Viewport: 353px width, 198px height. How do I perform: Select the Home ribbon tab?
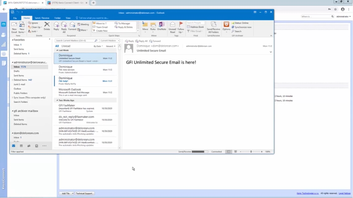pos(26,18)
